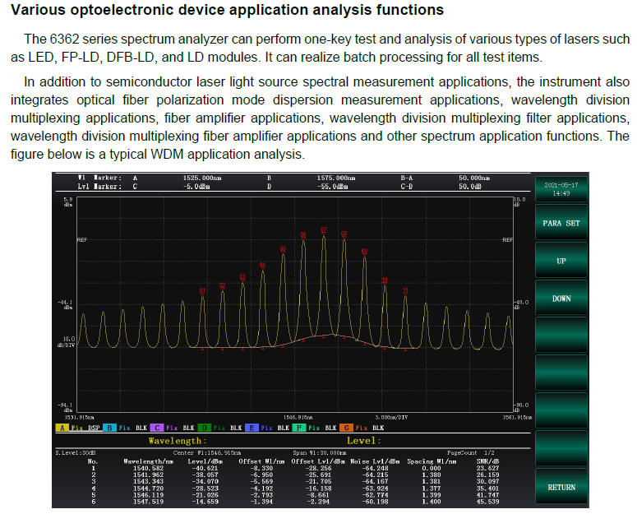This screenshot has width=637, height=514.
Task: Click stop wavelength 1561.915nm axis label
Action: pyautogui.click(x=517, y=417)
